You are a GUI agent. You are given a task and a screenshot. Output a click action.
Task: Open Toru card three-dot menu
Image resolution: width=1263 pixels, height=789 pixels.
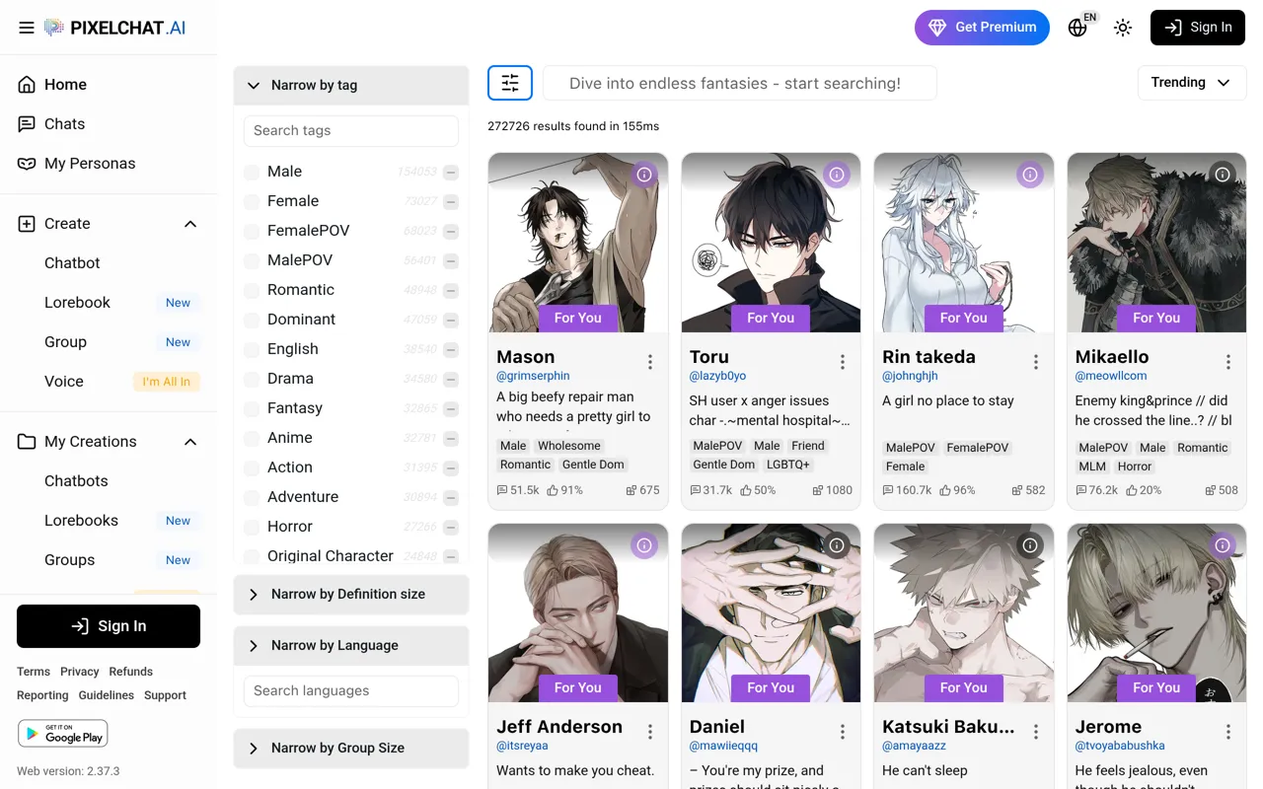click(x=843, y=362)
